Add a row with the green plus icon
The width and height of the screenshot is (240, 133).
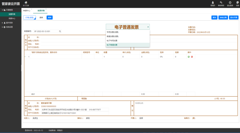coord(189,57)
